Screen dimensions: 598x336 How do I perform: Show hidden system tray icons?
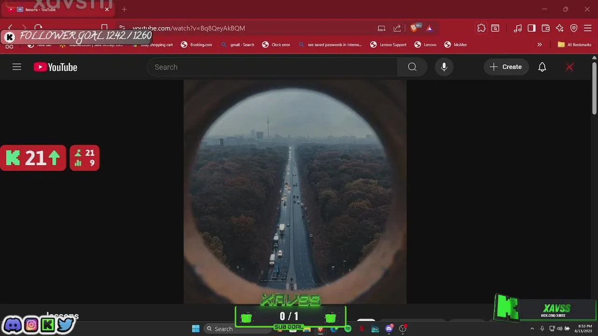pyautogui.click(x=532, y=329)
